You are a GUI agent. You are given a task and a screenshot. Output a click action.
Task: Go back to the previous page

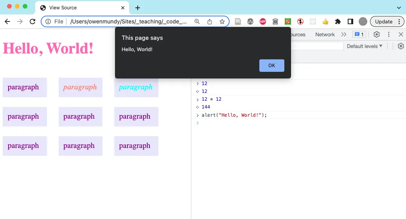coord(7,21)
